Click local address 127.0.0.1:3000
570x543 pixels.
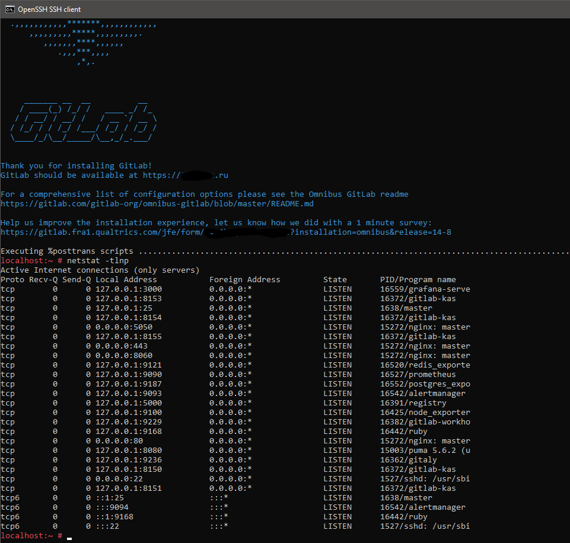[129, 289]
